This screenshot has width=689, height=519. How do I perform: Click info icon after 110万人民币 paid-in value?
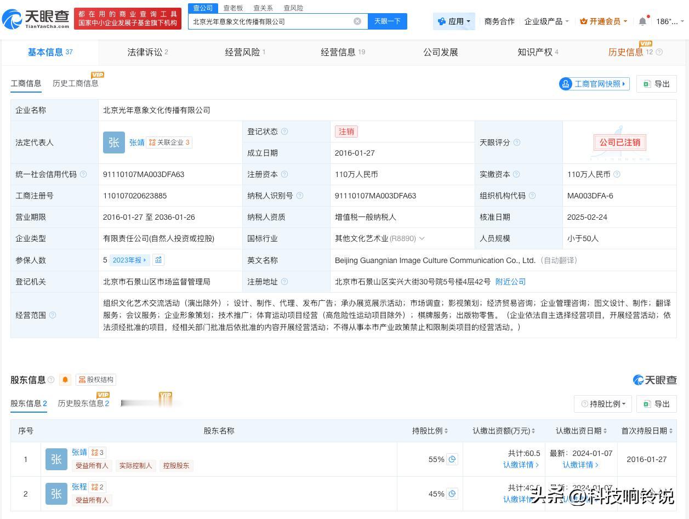(617, 174)
